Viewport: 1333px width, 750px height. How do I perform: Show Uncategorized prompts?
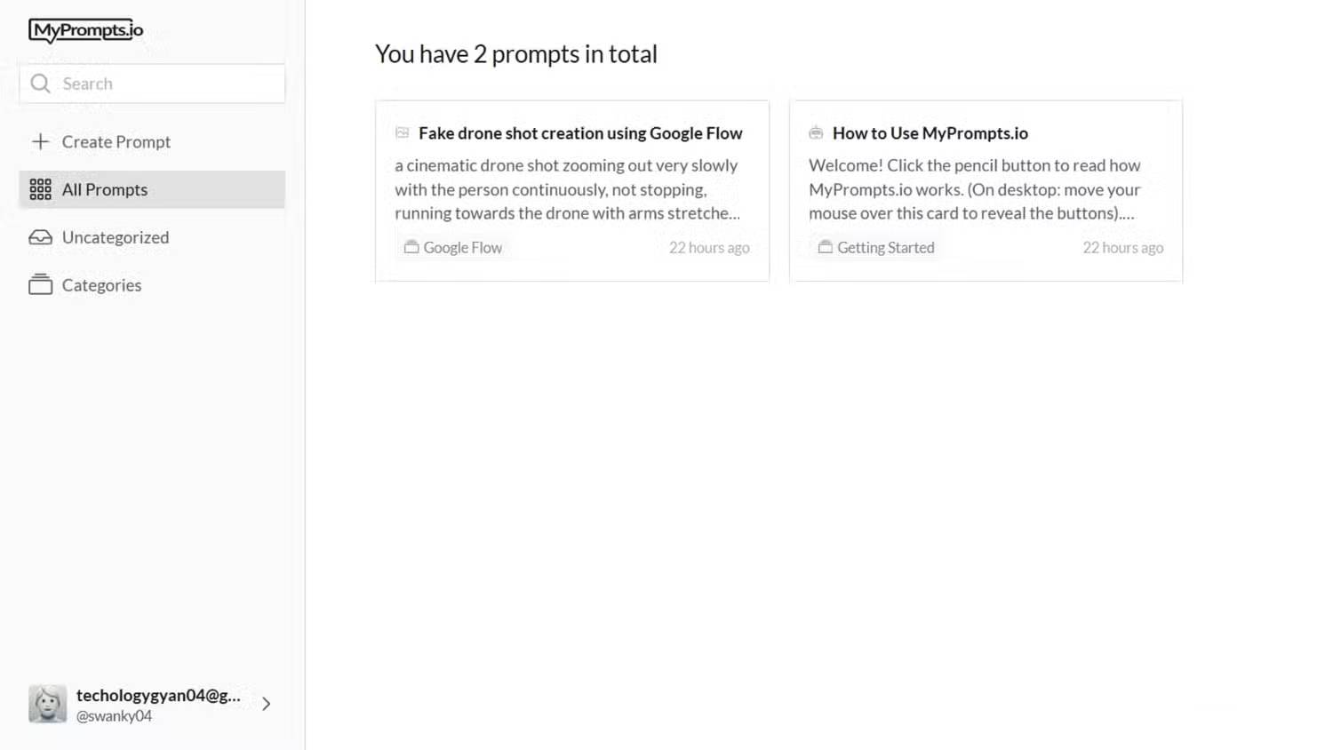116,237
